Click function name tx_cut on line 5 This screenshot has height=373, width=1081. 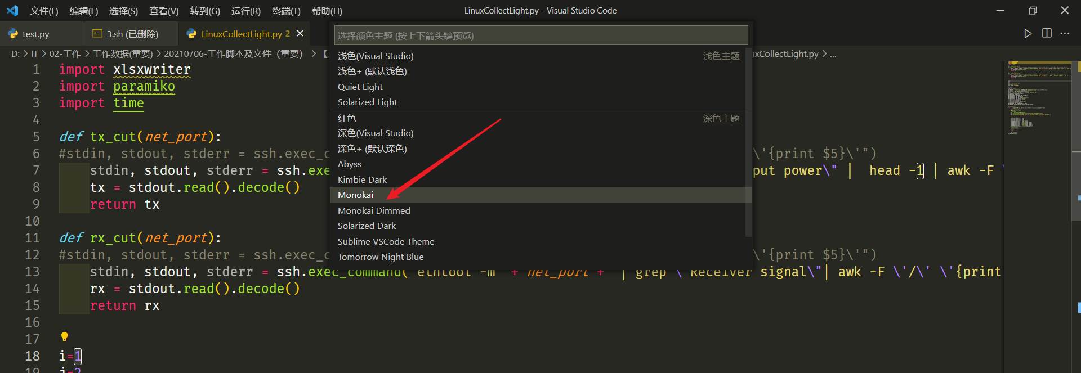tap(113, 137)
